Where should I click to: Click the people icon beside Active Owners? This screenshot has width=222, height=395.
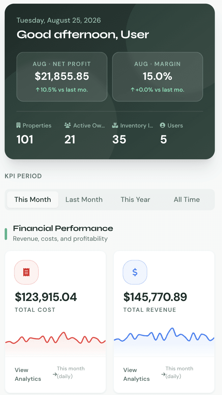coord(67,125)
